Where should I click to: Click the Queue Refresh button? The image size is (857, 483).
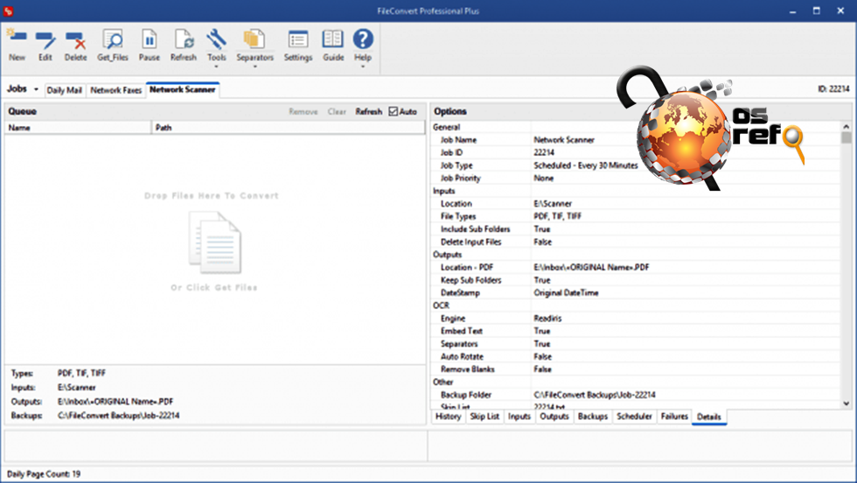pos(369,111)
